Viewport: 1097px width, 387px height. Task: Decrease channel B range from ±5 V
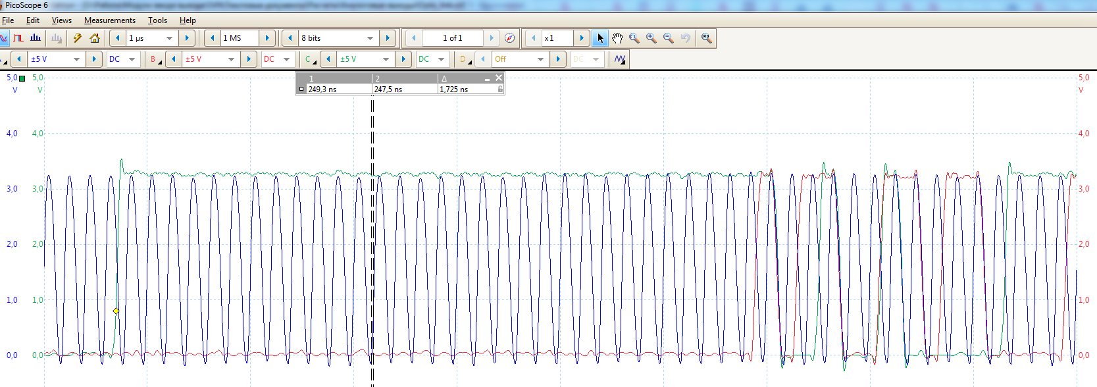tap(174, 59)
